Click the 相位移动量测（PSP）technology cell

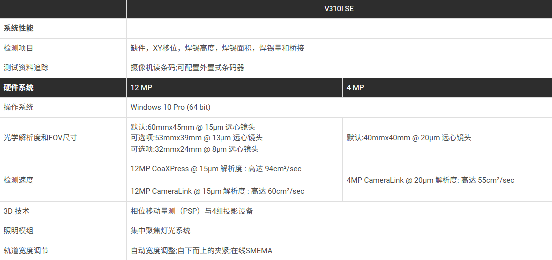pos(192,211)
